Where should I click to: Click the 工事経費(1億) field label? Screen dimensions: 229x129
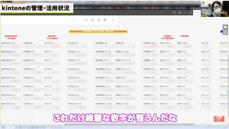pyautogui.click(x=28, y=43)
